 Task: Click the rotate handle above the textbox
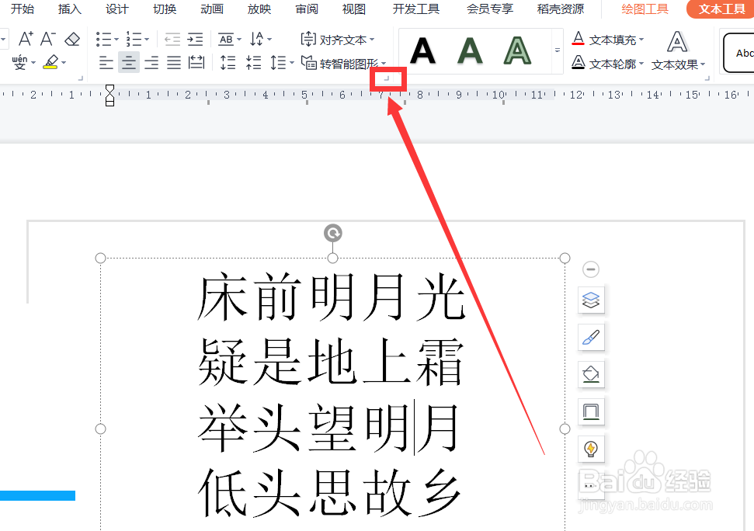point(333,233)
